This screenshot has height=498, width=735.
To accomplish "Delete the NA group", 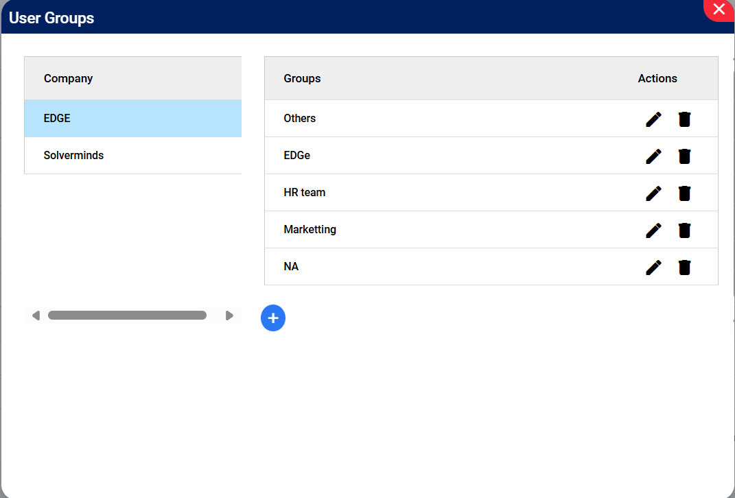I will pyautogui.click(x=684, y=268).
